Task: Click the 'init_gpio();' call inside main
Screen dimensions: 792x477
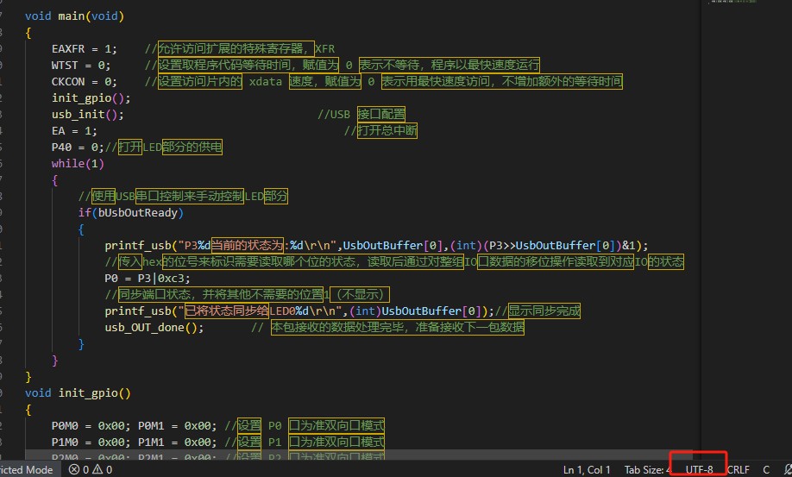Action: 91,98
